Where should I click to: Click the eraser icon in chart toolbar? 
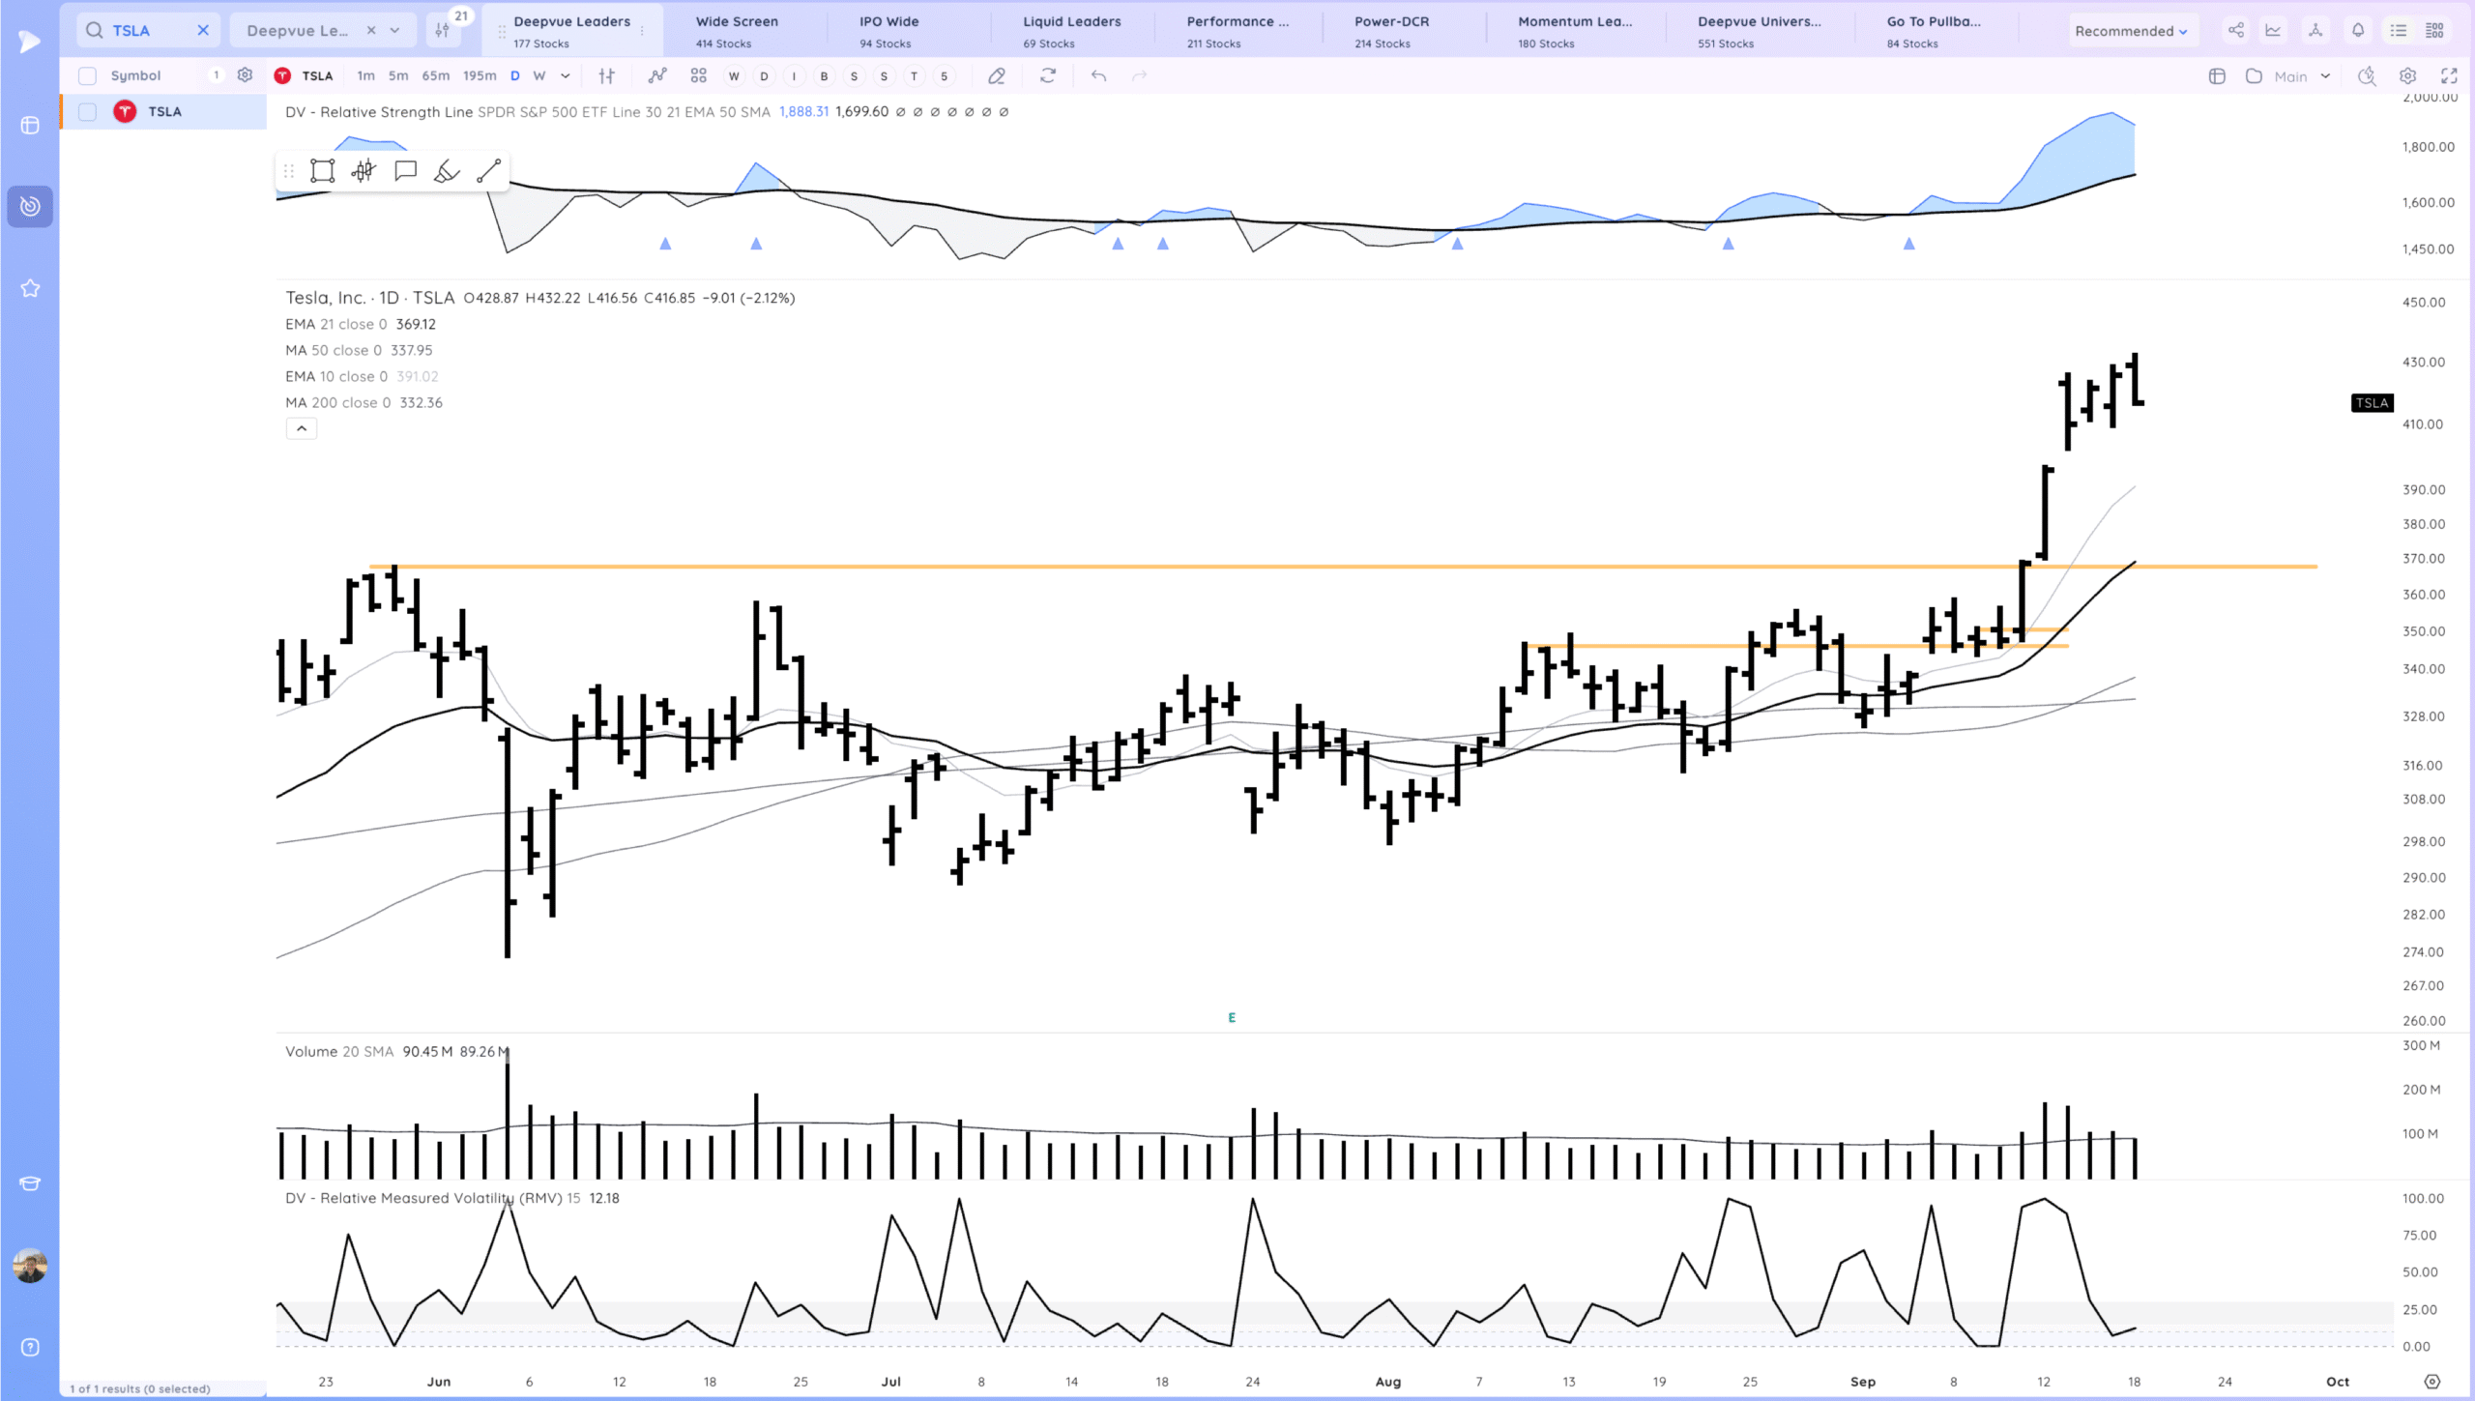click(x=997, y=75)
